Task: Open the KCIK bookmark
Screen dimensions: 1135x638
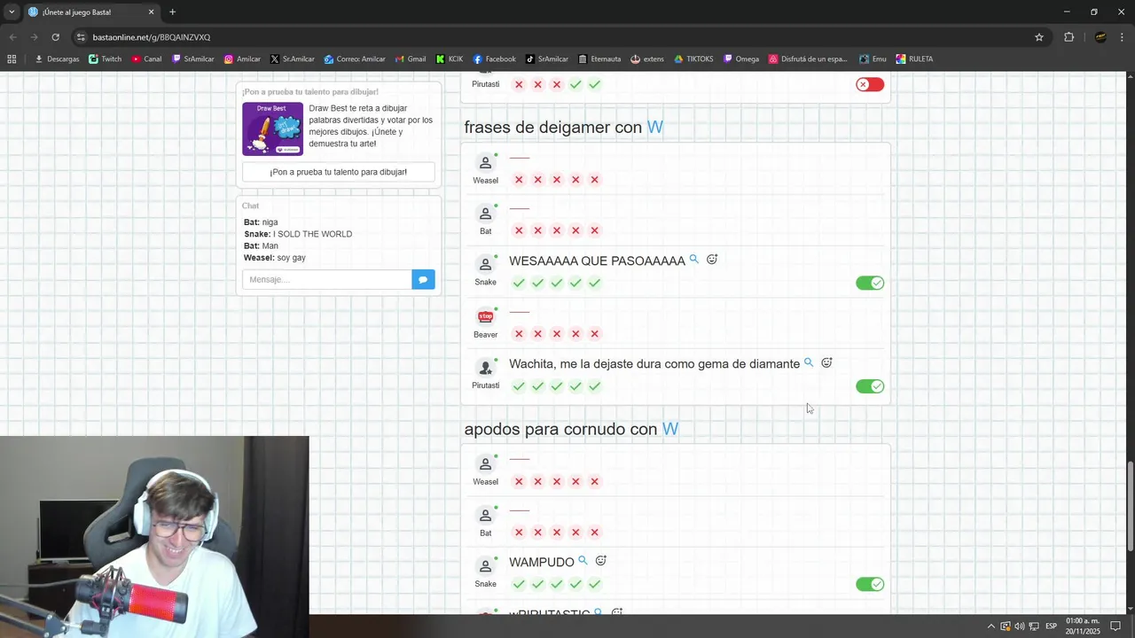Action: (450, 59)
